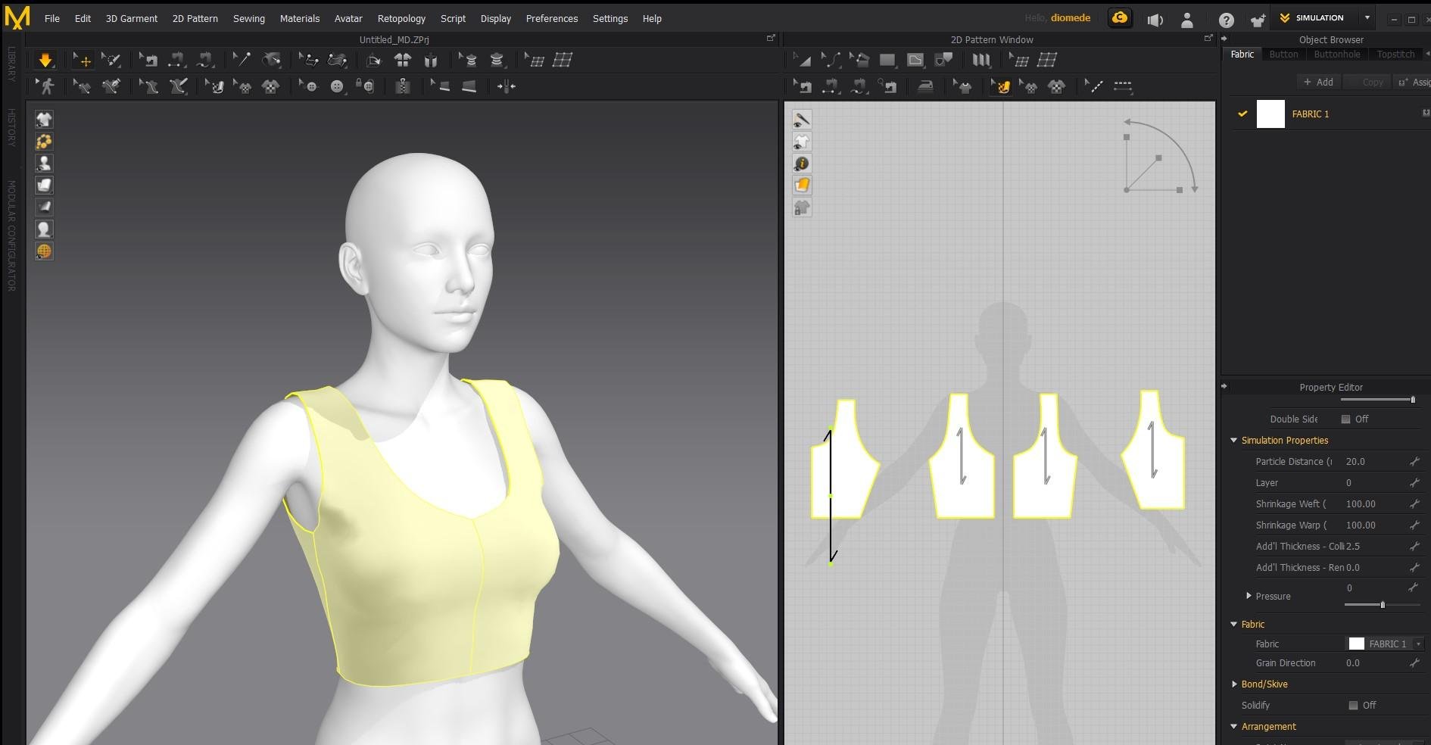Select the Rectangle pattern tool
The height and width of the screenshot is (745, 1431).
point(887,61)
